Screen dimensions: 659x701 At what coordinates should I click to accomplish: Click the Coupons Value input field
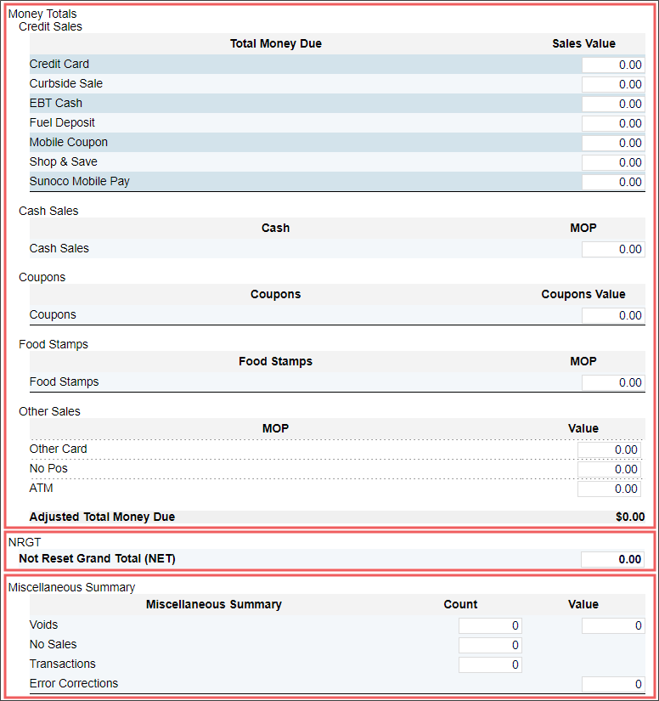[613, 315]
